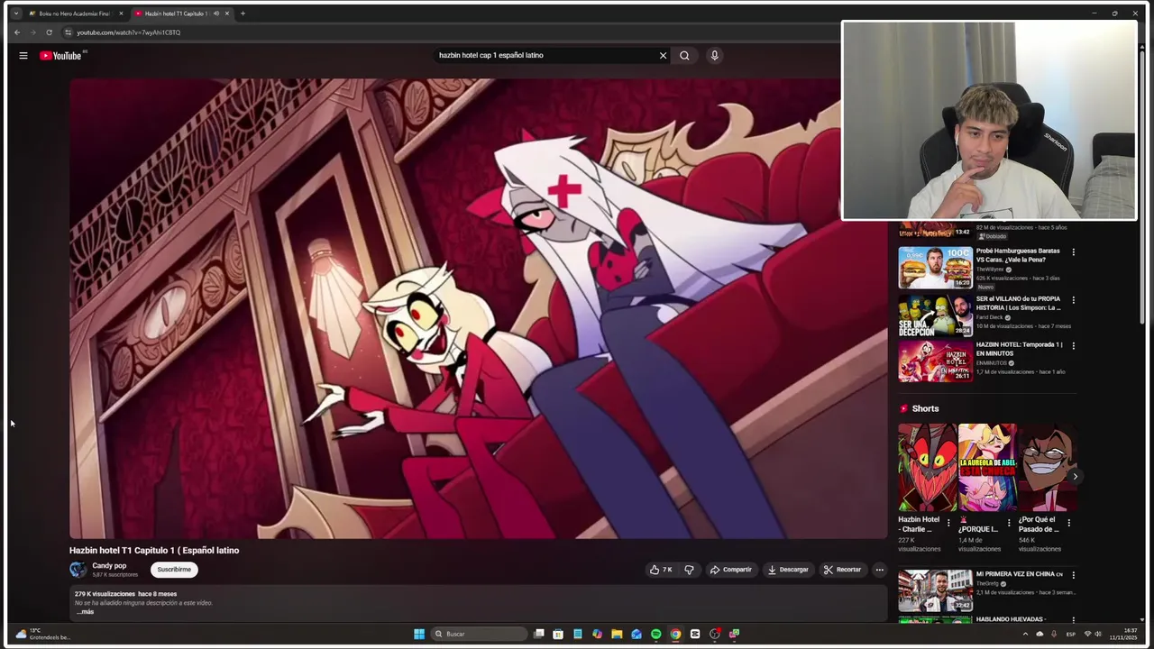Viewport: 1154px width, 649px height.
Task: Open the Candy pop channel name link
Action: 109,566
